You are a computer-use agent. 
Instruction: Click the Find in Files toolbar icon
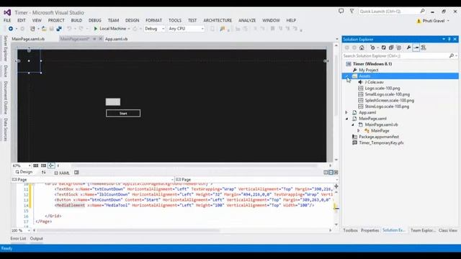pyautogui.click(x=223, y=29)
